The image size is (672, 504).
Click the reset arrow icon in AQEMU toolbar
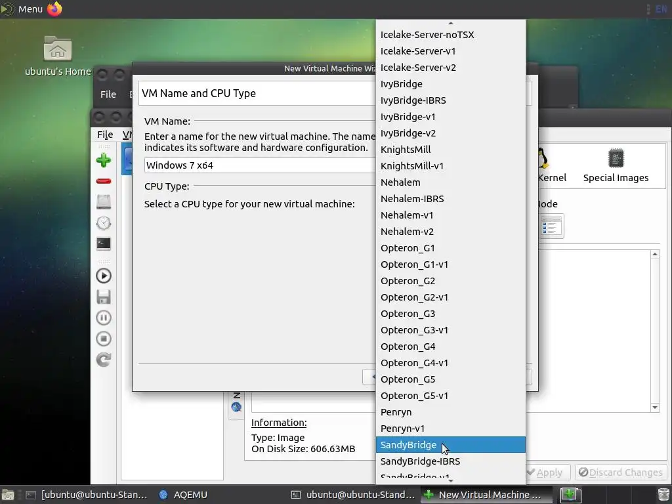103,360
